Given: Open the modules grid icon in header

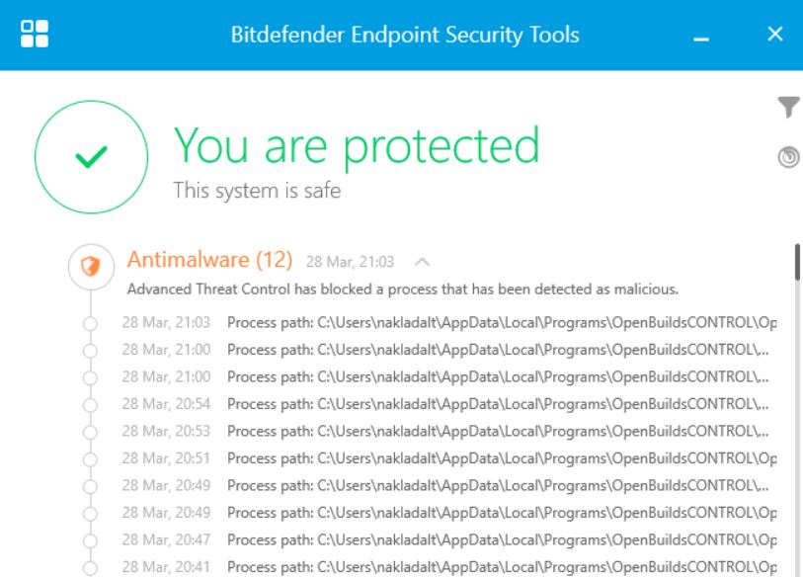Looking at the screenshot, I should pyautogui.click(x=35, y=34).
